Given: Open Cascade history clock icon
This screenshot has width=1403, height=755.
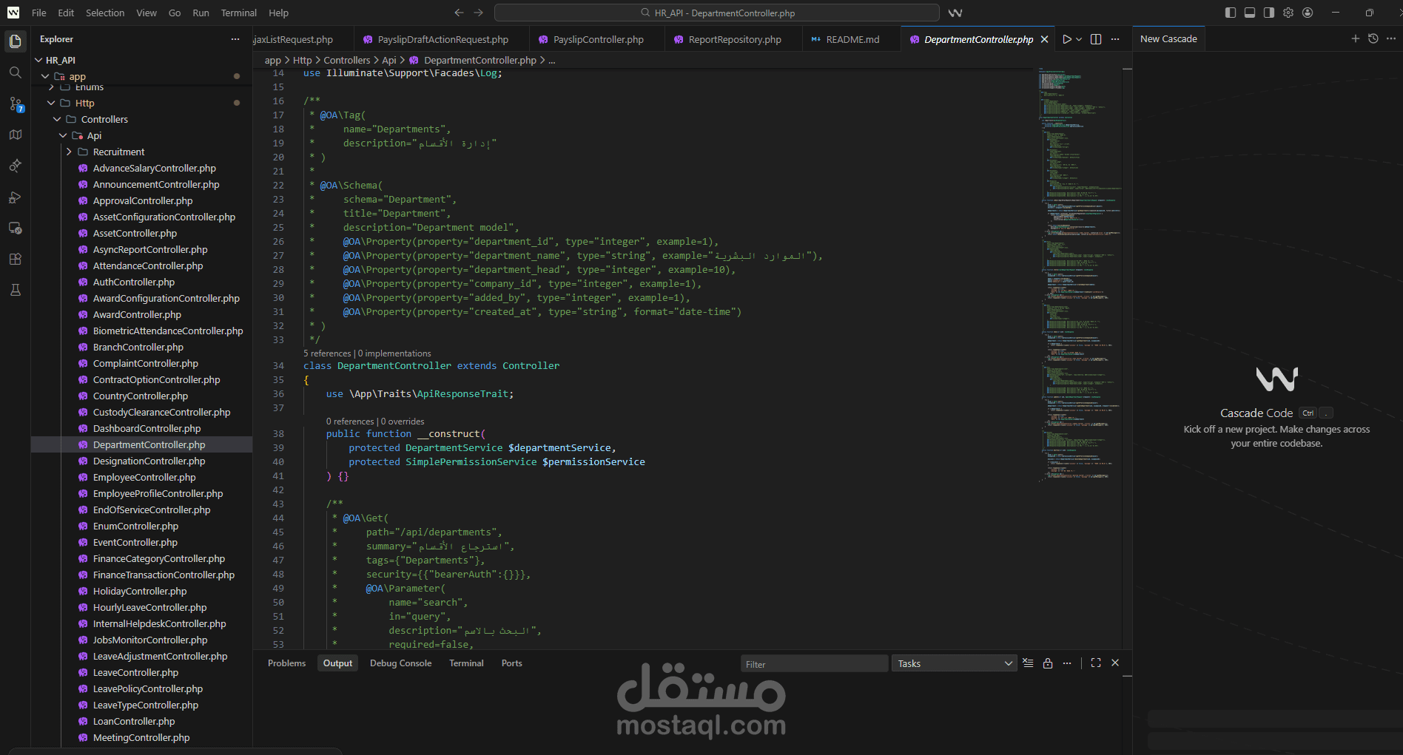Looking at the screenshot, I should [1373, 38].
